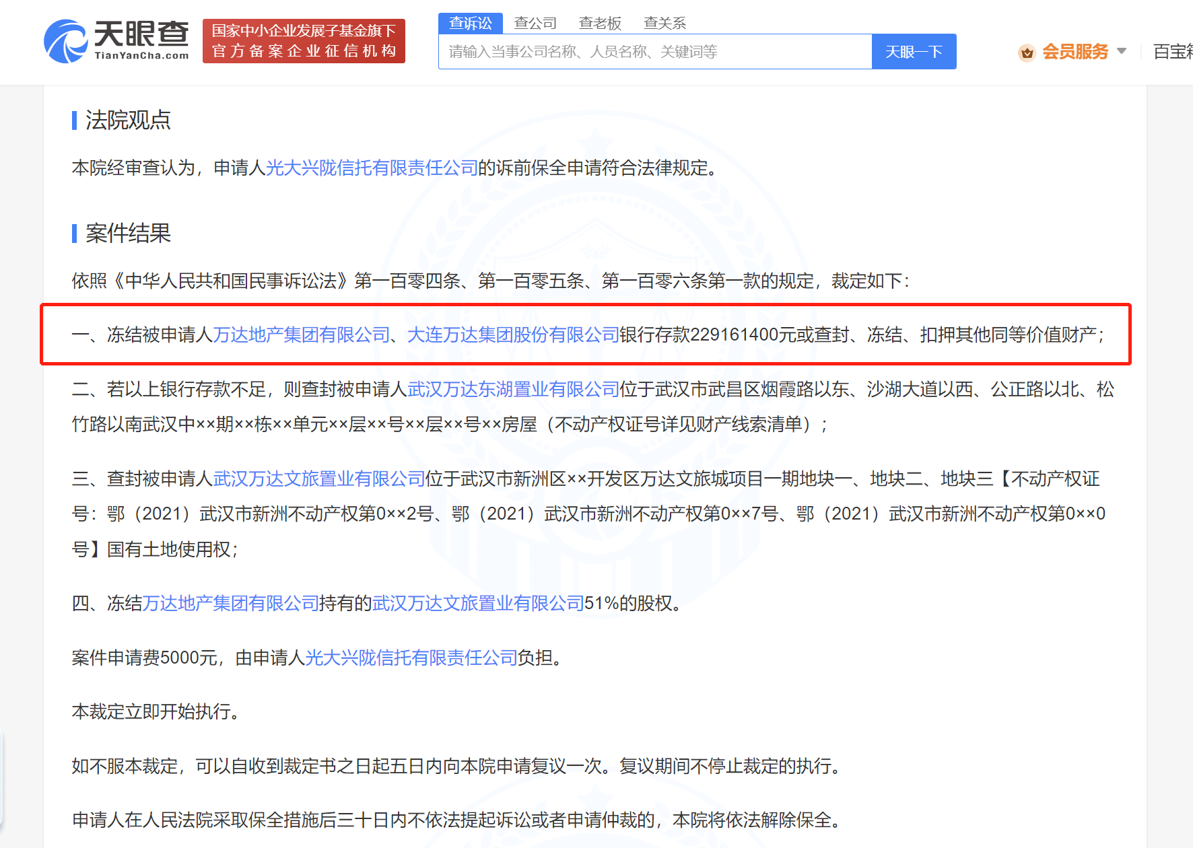1193x848 pixels.
Task: Click the text 本裁定立即开始执行。
Action: pos(156,711)
